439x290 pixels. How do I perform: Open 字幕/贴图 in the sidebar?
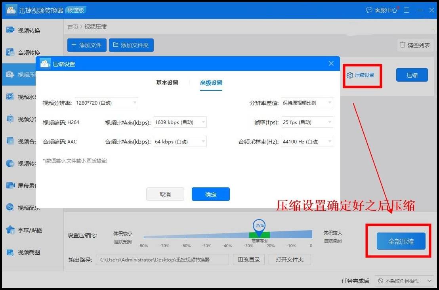click(x=24, y=230)
